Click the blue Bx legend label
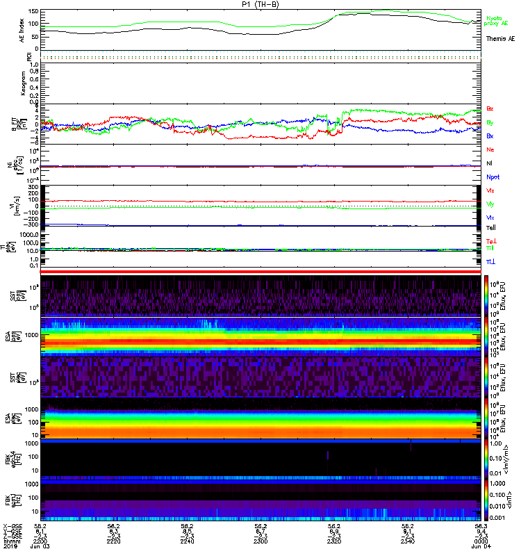521x556 pixels. pos(490,136)
